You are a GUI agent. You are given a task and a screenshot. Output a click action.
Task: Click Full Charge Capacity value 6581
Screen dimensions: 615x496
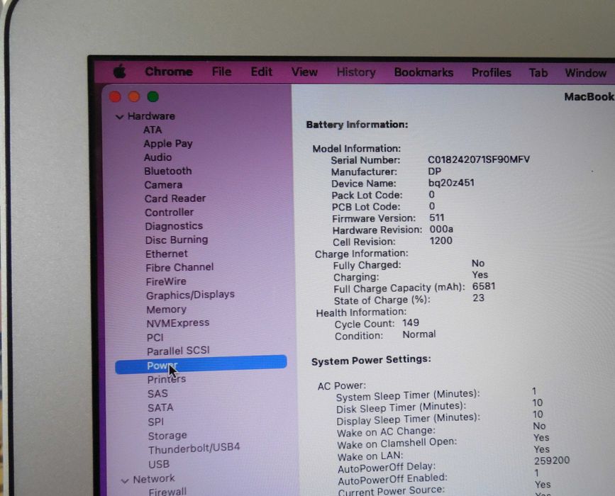click(484, 286)
